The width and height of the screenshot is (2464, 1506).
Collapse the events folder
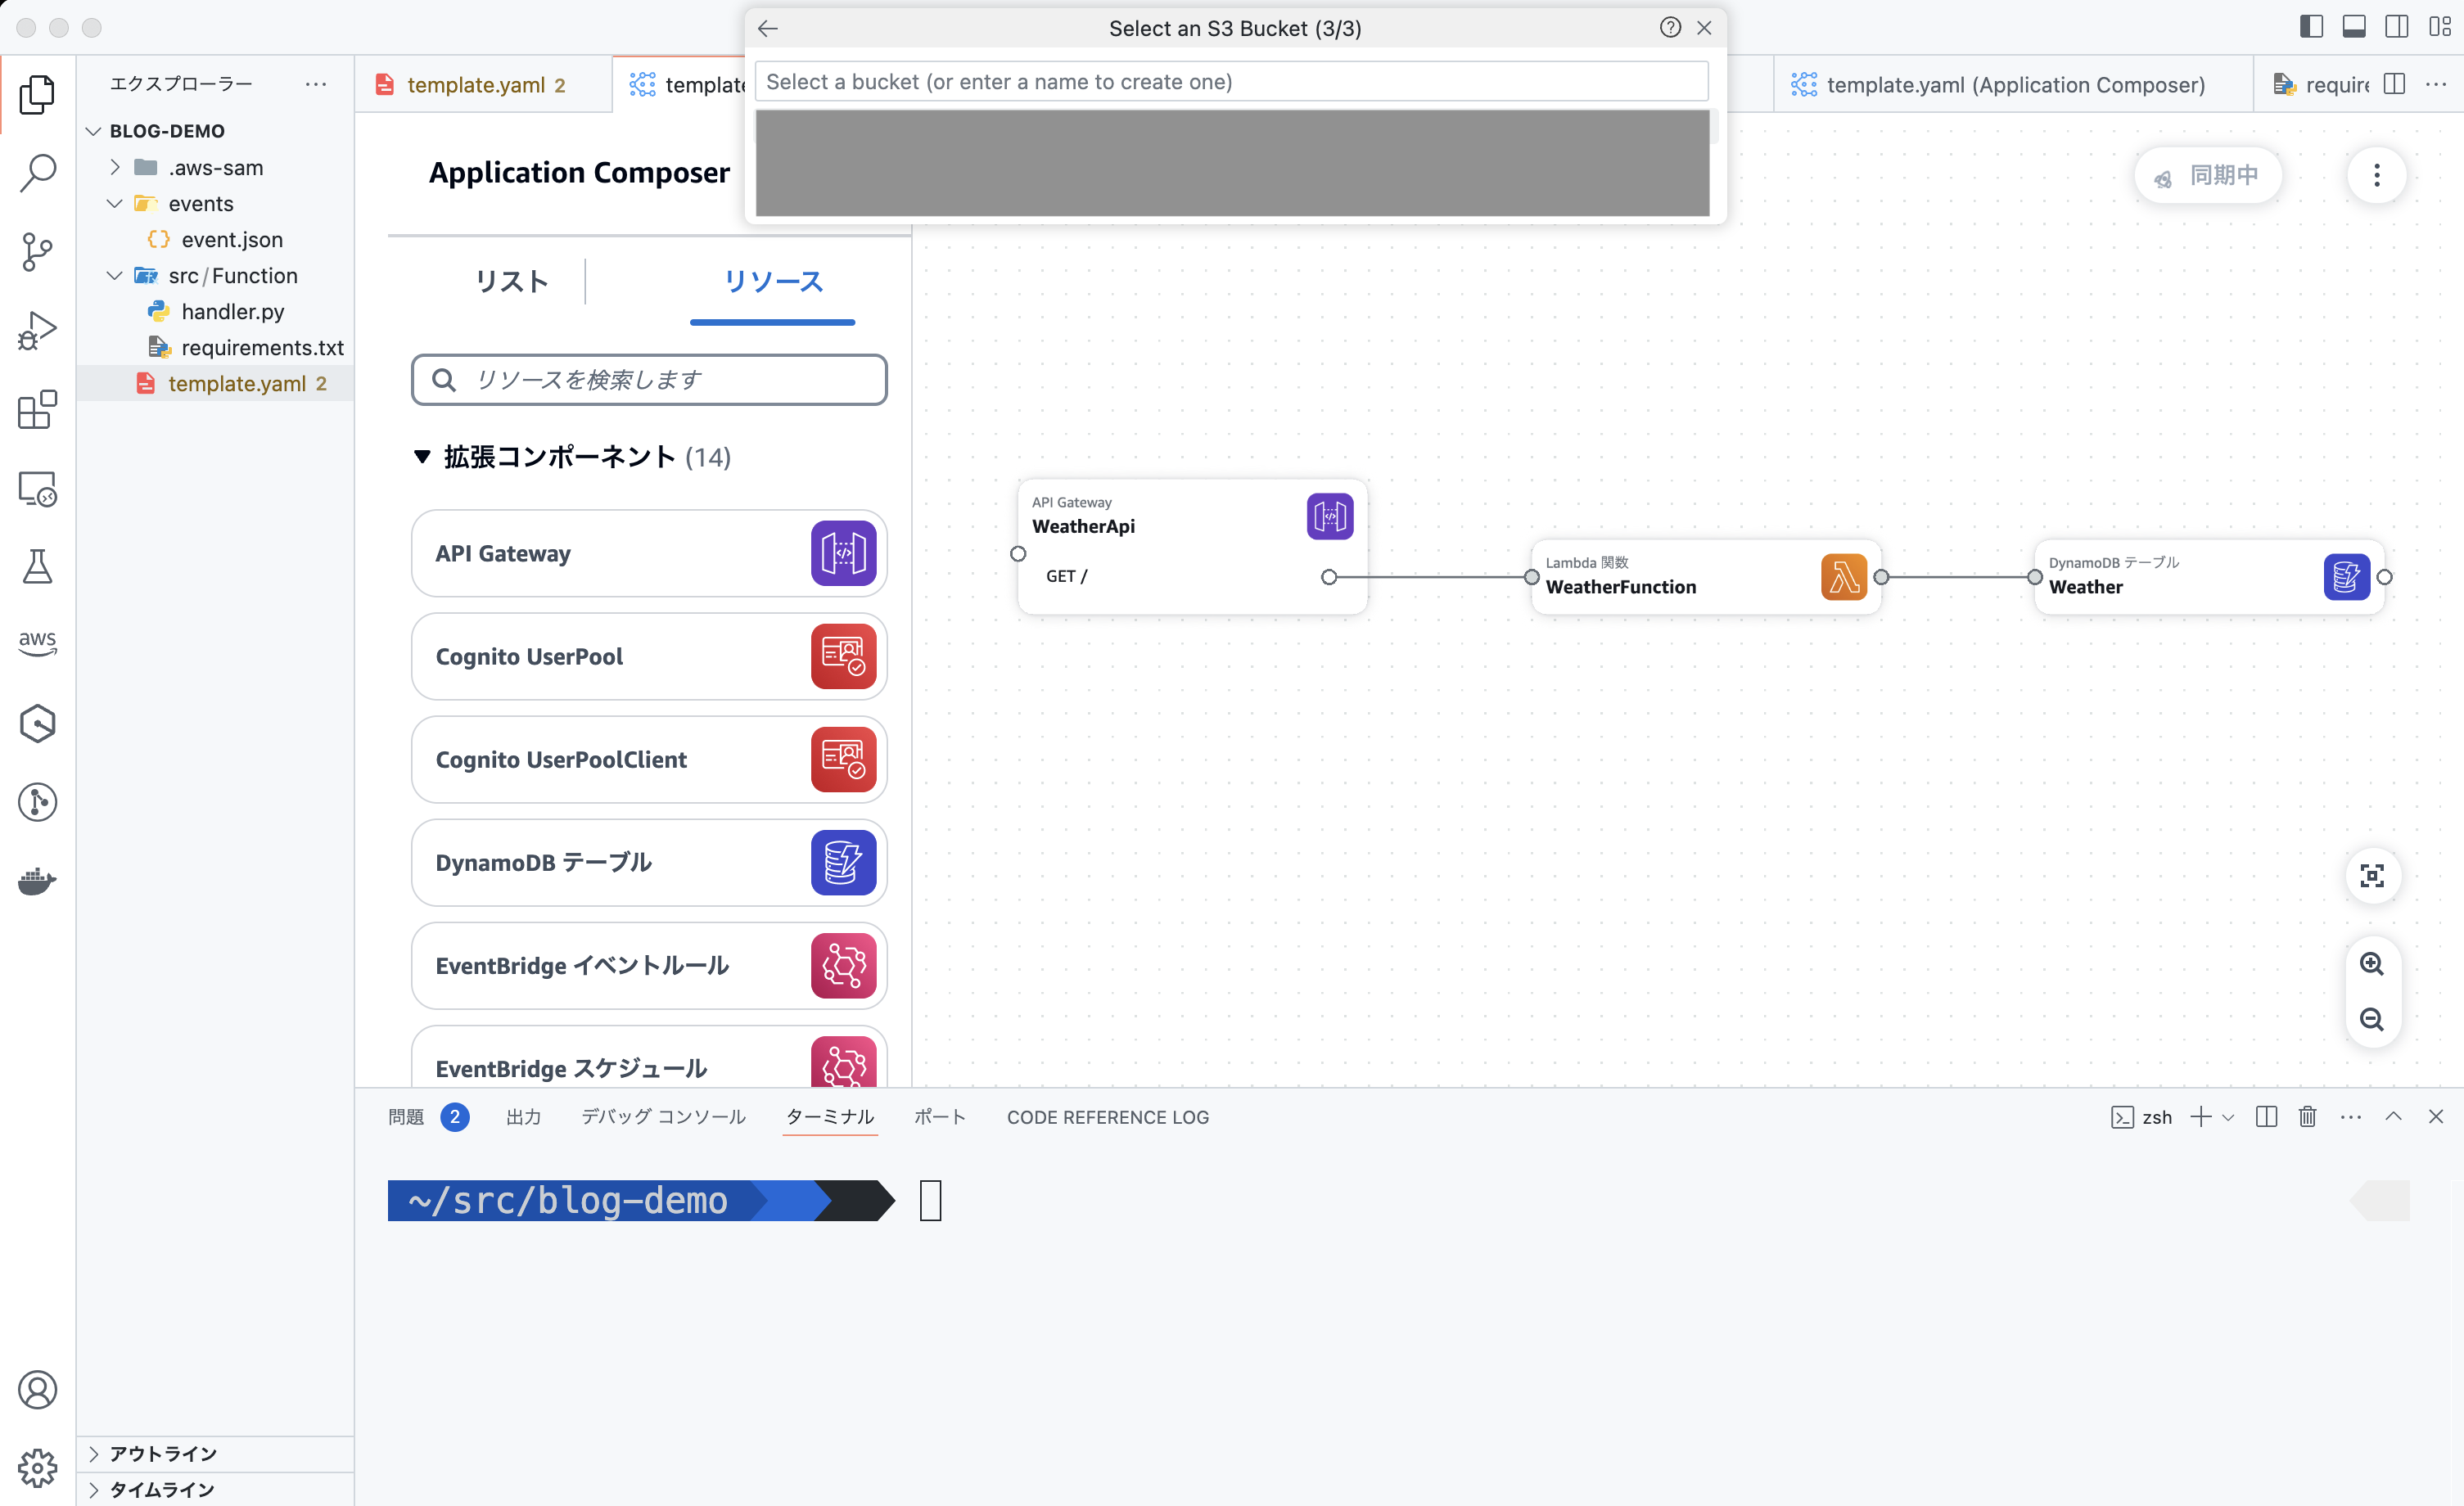(x=115, y=203)
